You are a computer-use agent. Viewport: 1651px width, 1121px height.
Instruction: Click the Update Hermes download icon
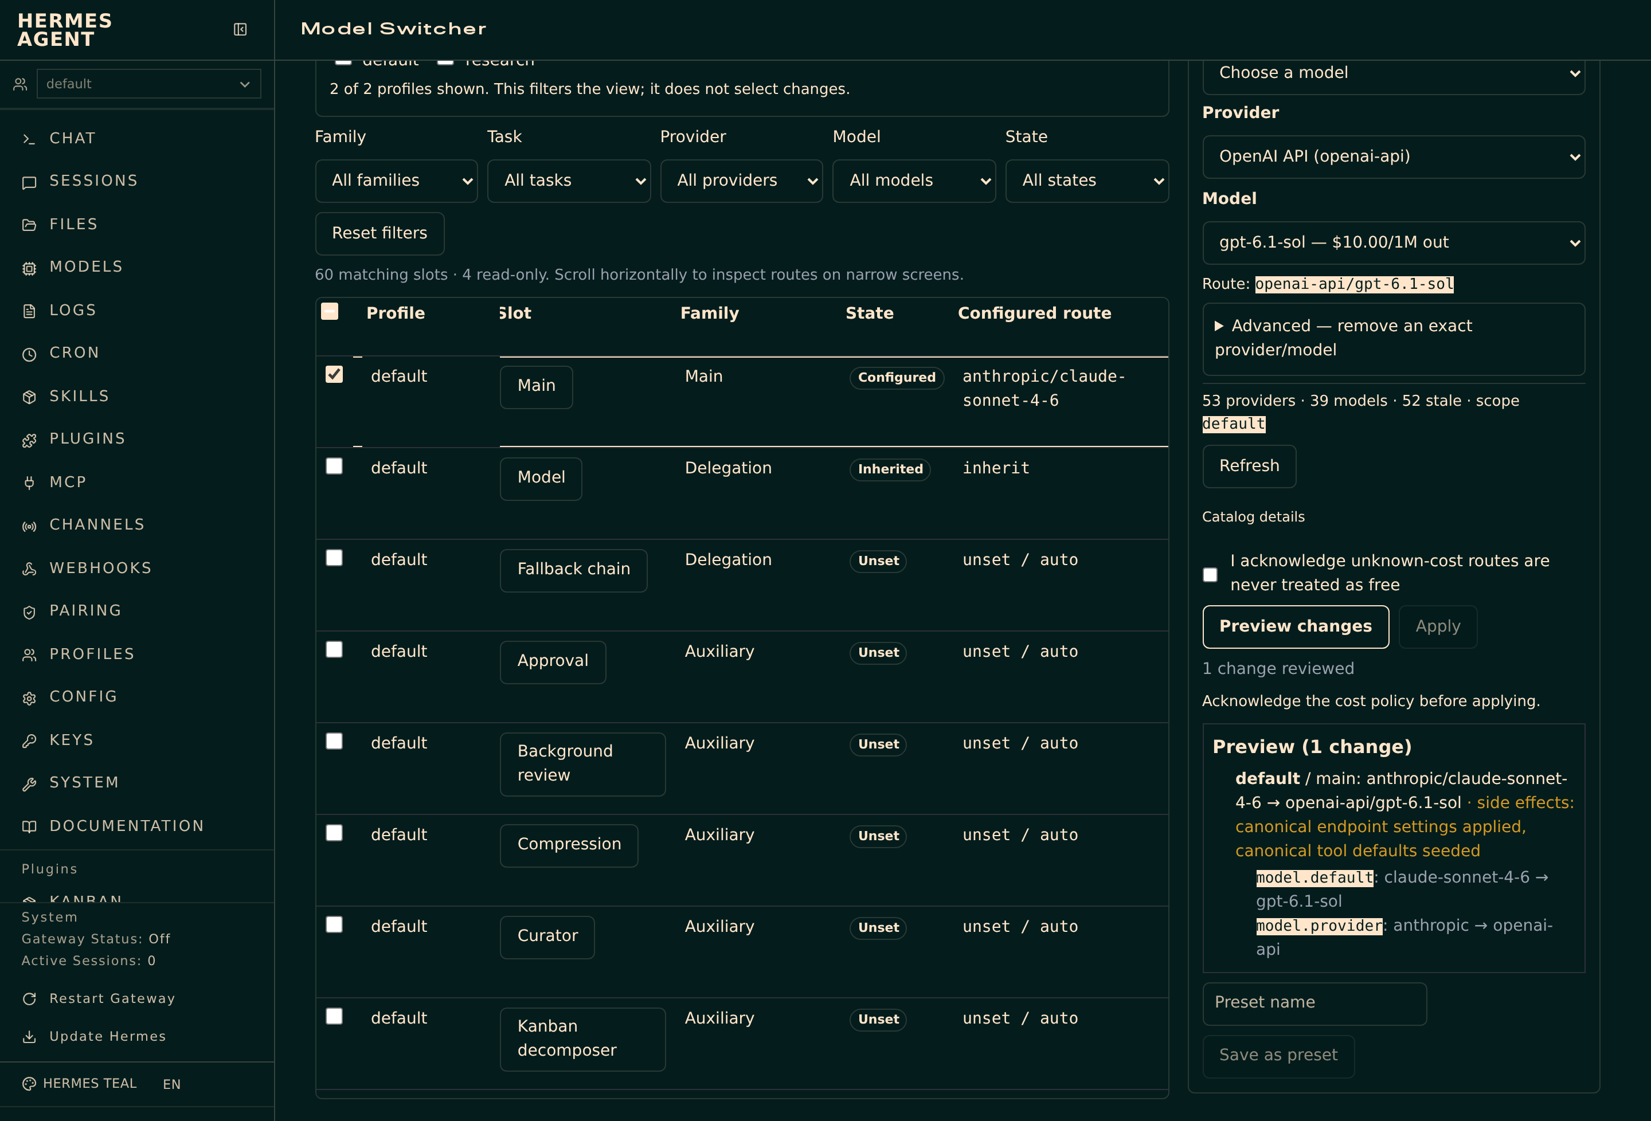click(29, 1037)
